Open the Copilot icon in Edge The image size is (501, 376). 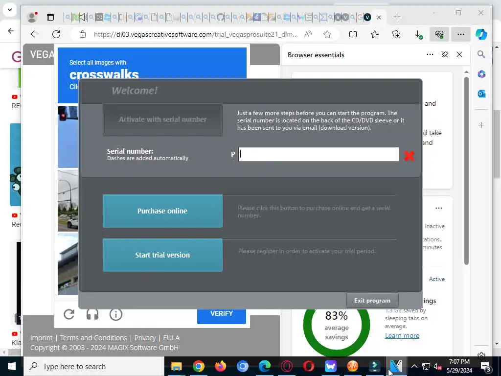coord(481,34)
